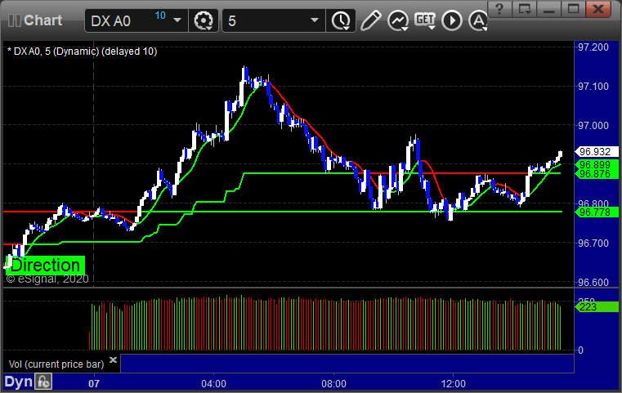Click the blue delayed '10' indicator
This screenshot has width=622, height=393.
[x=160, y=16]
